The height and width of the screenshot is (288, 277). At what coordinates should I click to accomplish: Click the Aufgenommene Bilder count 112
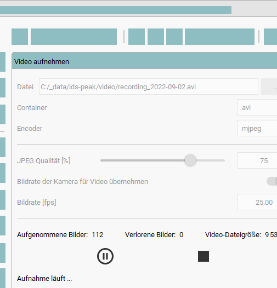tap(98, 235)
